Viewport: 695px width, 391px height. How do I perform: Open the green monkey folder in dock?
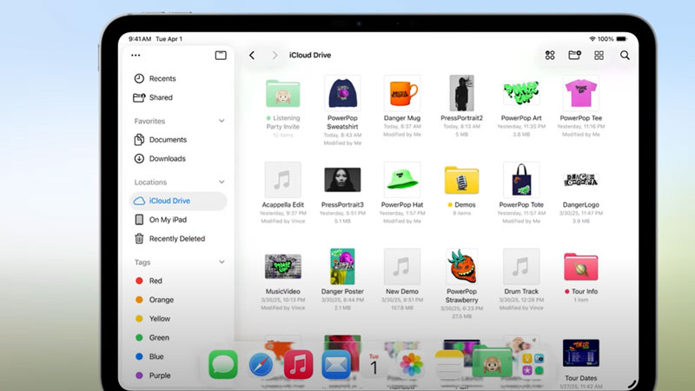492,363
